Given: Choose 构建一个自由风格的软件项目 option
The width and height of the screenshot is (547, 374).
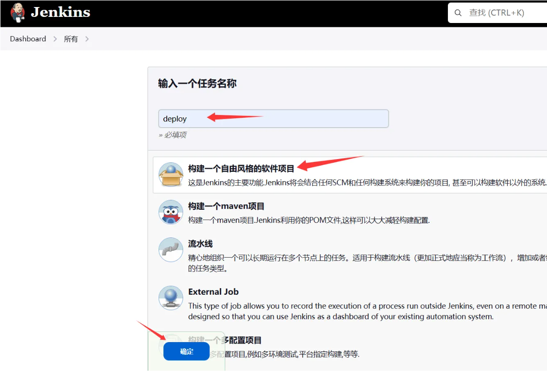Looking at the screenshot, I should pos(241,169).
